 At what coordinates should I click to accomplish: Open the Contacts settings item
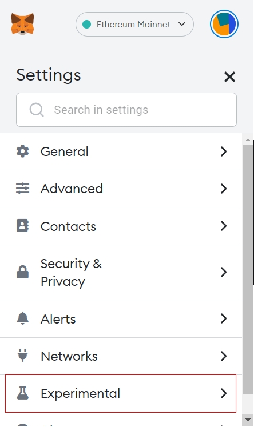121,226
